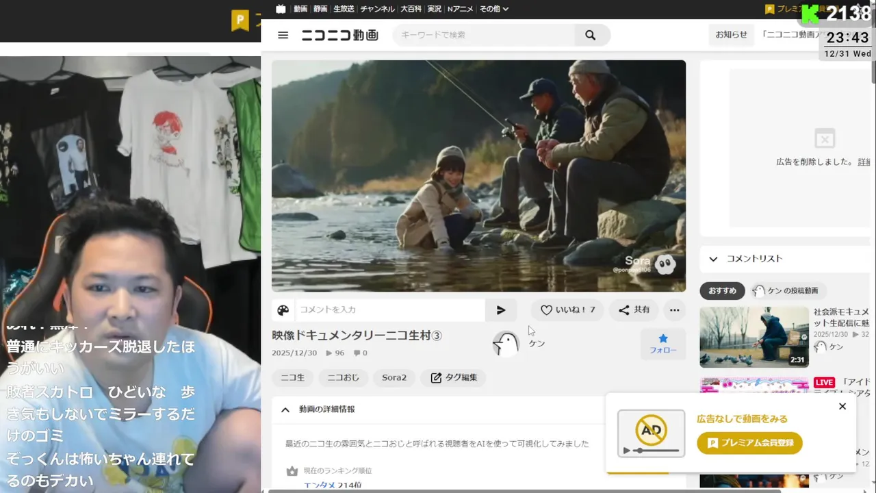This screenshot has height=493, width=876.
Task: Open the comment color palette icon
Action: 283,310
